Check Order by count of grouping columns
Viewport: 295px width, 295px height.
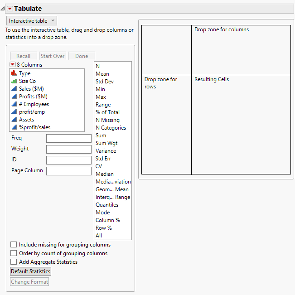14,253
